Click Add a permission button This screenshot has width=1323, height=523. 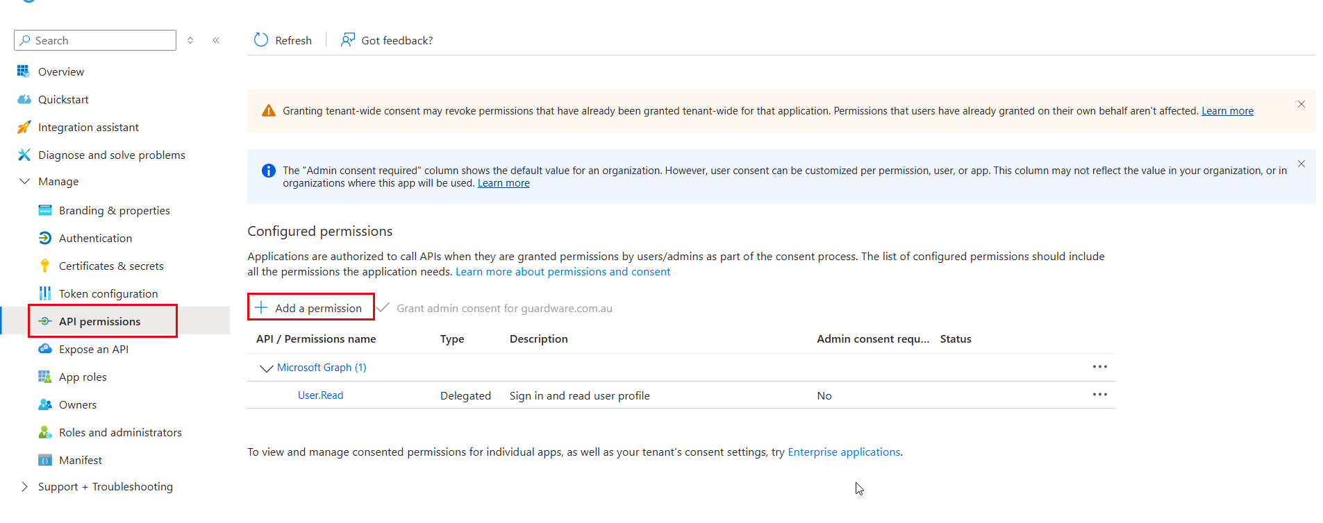310,308
